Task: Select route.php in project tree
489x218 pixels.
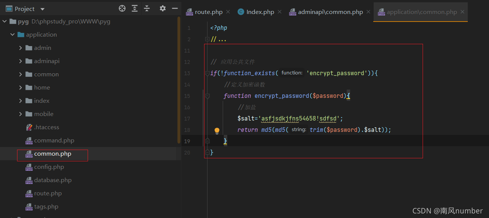Action: pos(48,193)
